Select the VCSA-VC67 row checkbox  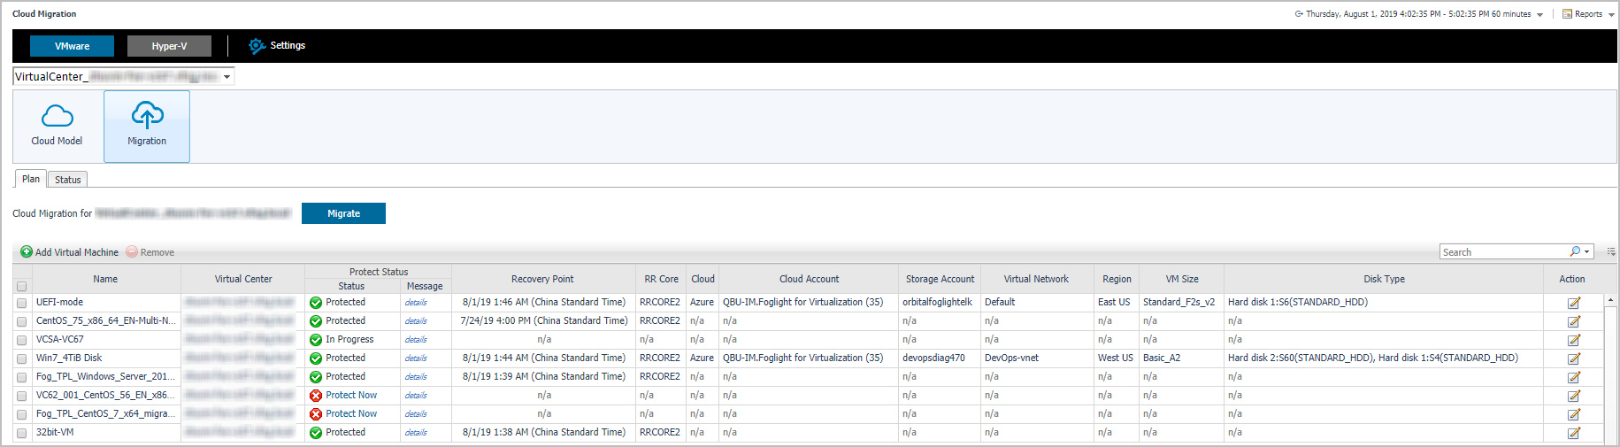point(22,340)
